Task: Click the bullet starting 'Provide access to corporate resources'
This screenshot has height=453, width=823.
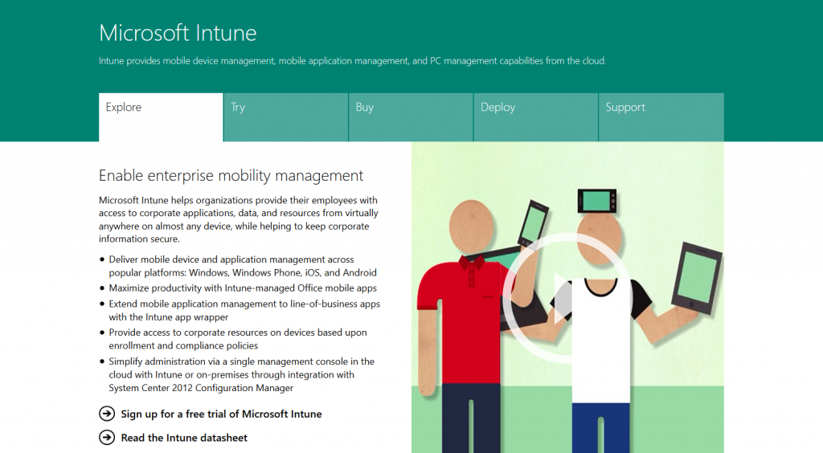Action: coord(238,339)
